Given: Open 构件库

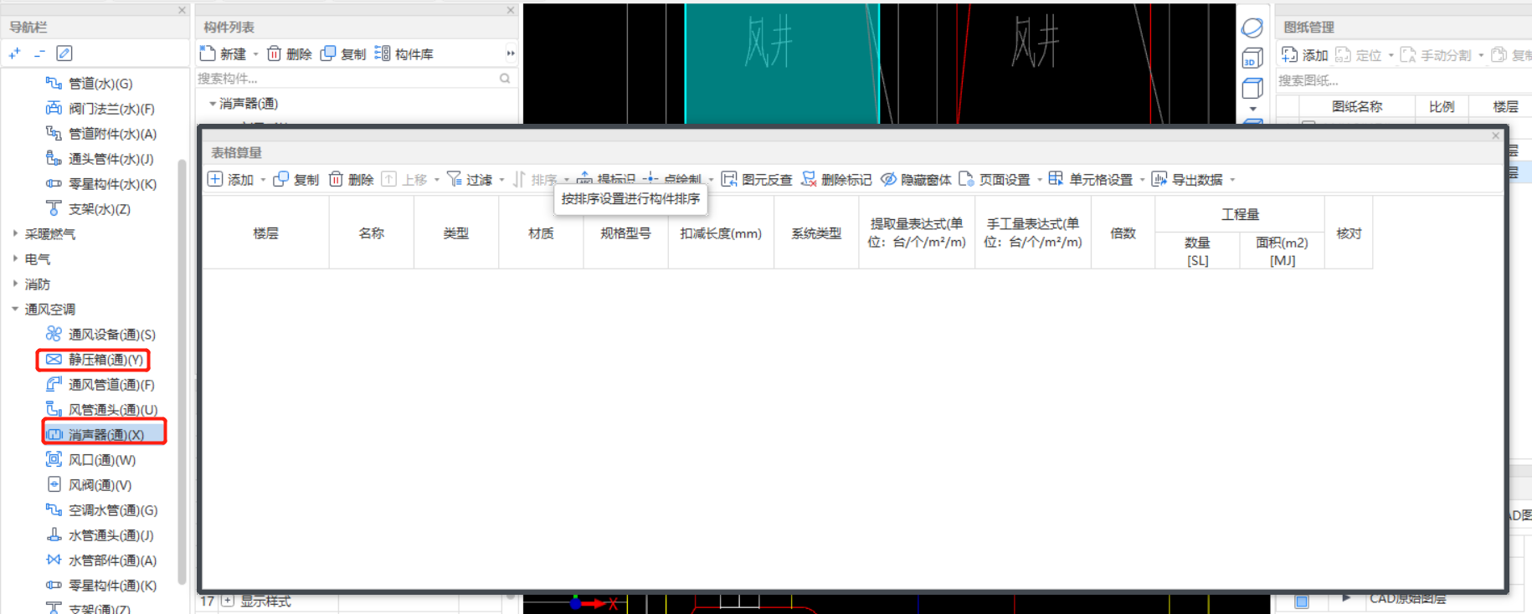Looking at the screenshot, I should click(404, 54).
